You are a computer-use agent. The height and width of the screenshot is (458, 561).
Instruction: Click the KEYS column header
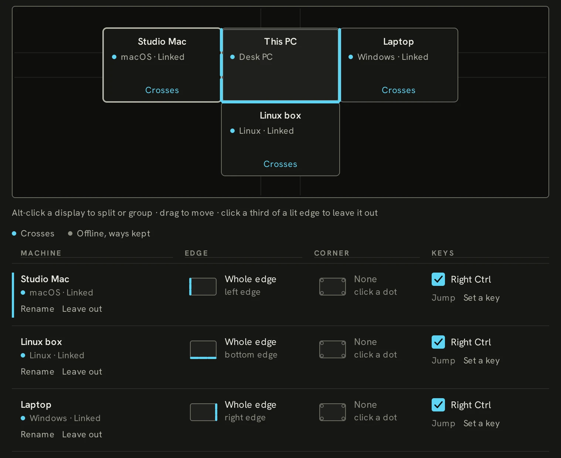(443, 253)
